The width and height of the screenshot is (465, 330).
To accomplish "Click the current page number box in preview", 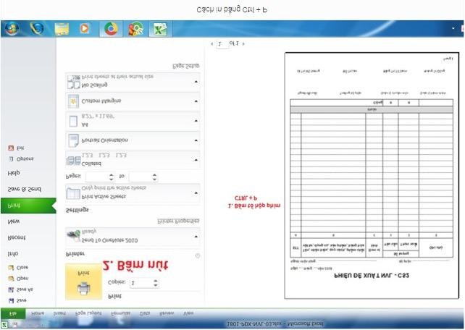I will (x=222, y=44).
